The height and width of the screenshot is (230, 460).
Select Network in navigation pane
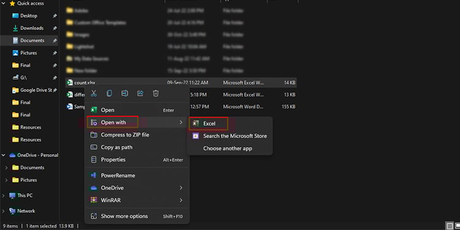[x=26, y=211]
